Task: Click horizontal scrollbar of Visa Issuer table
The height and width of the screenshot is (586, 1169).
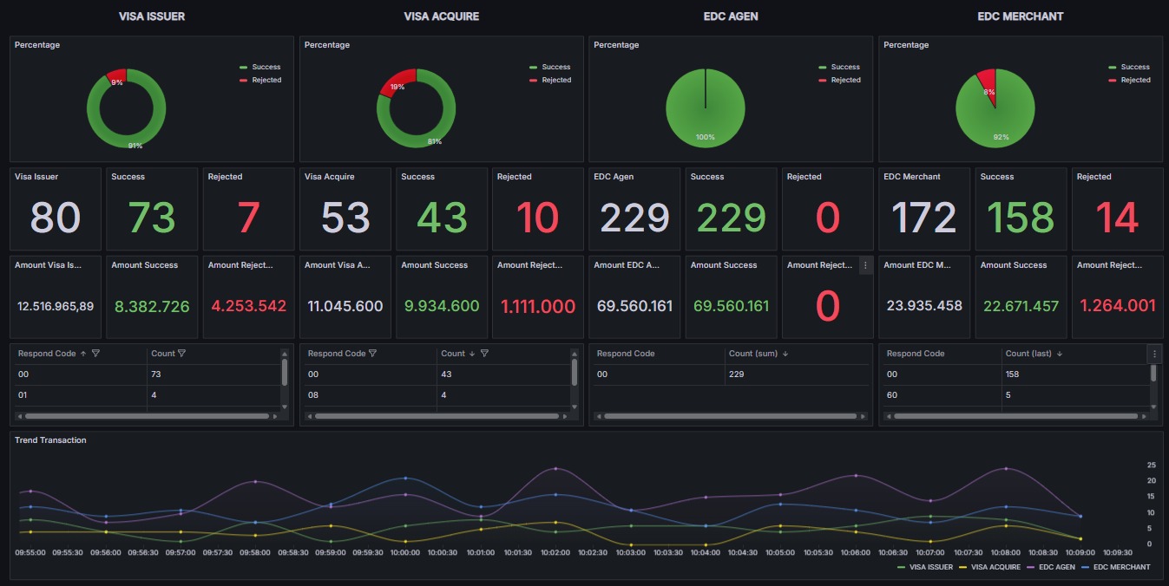Action: [148, 416]
